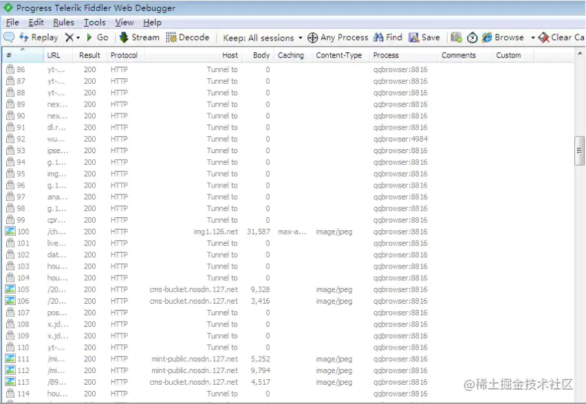The height and width of the screenshot is (404, 586).
Task: Click the timer stopwatch toolbar icon
Action: [473, 38]
